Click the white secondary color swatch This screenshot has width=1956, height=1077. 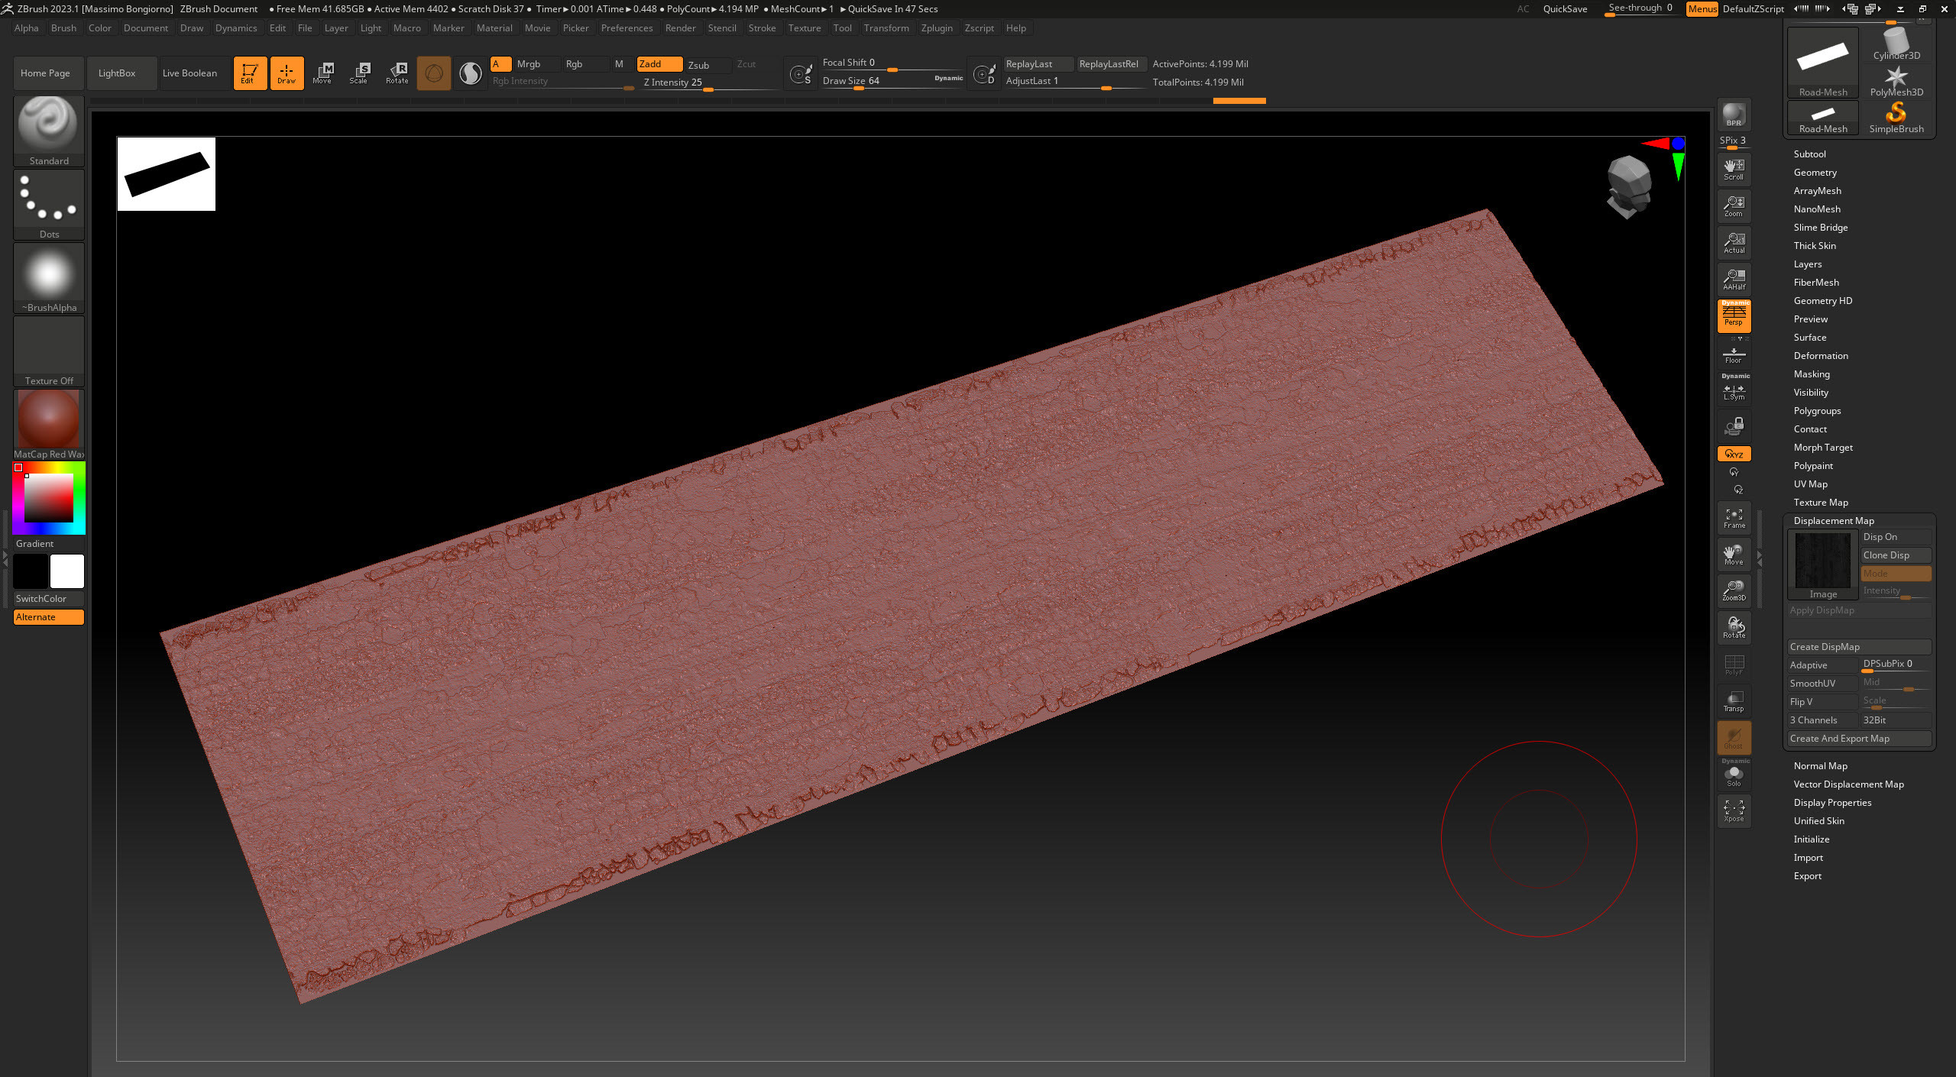[67, 571]
